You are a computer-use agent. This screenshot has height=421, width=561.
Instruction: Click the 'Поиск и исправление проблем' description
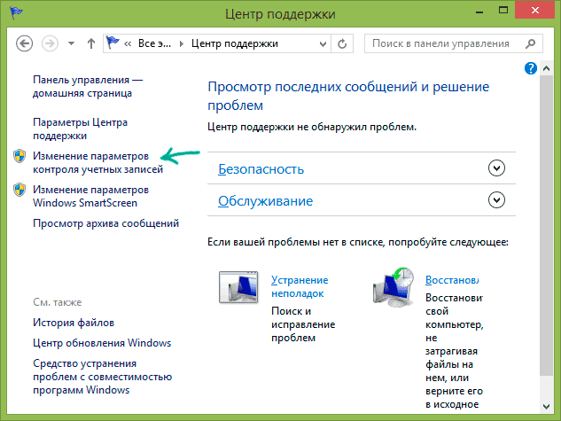coord(303,324)
